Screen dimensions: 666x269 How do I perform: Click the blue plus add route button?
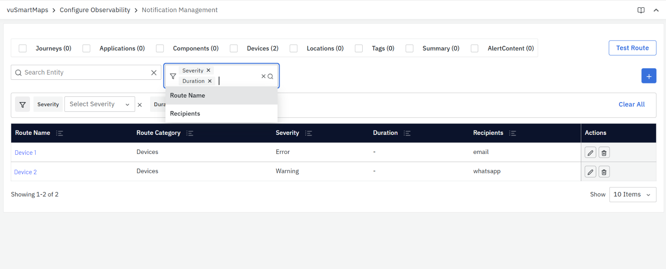pyautogui.click(x=649, y=76)
